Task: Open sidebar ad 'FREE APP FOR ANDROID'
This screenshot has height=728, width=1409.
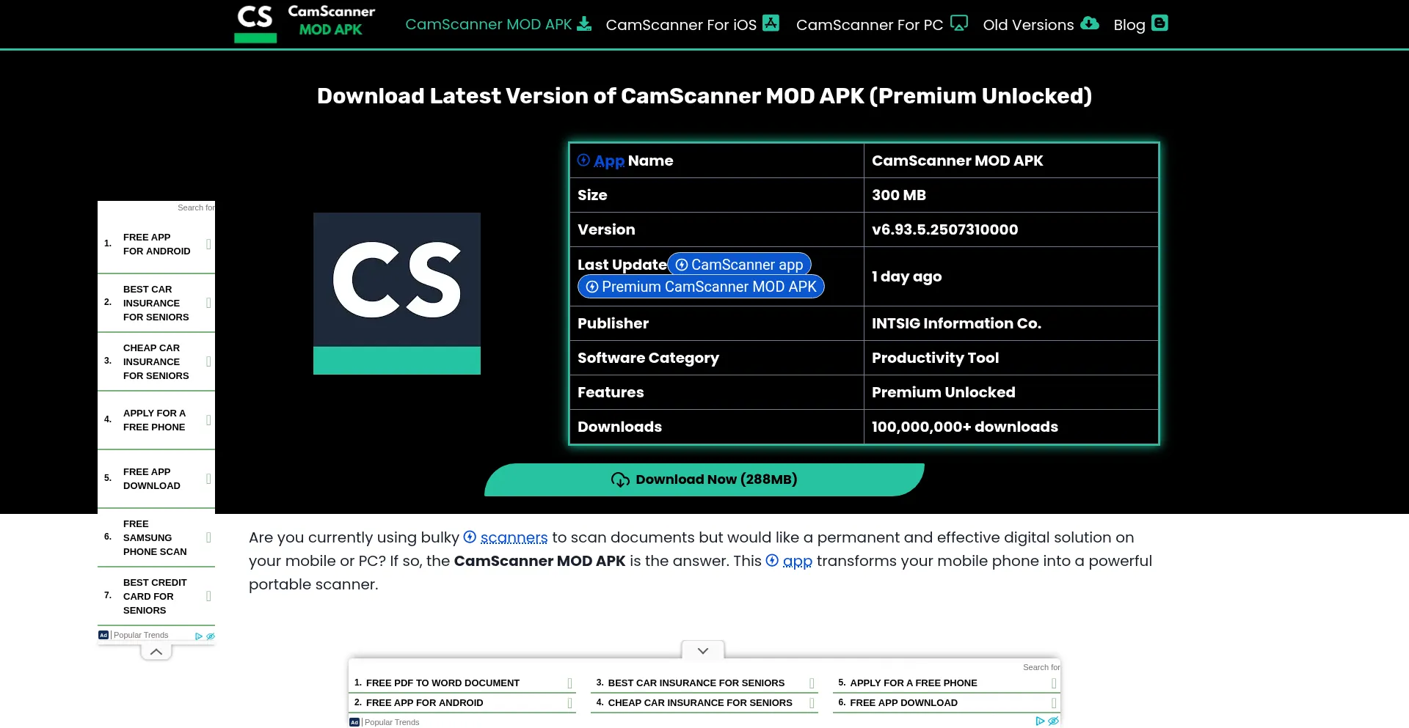Action: click(x=156, y=244)
